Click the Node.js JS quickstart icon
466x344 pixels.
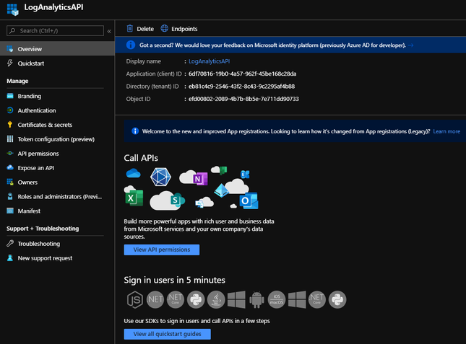[x=135, y=300]
